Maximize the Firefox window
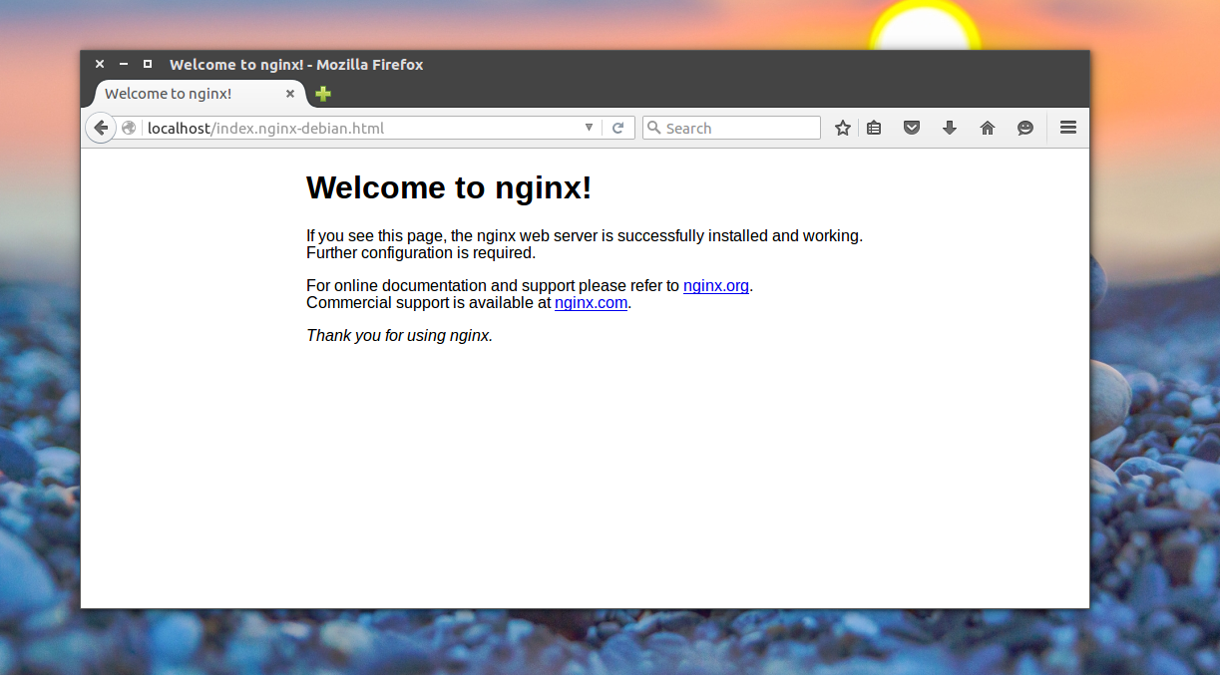This screenshot has height=675, width=1220. coord(148,64)
